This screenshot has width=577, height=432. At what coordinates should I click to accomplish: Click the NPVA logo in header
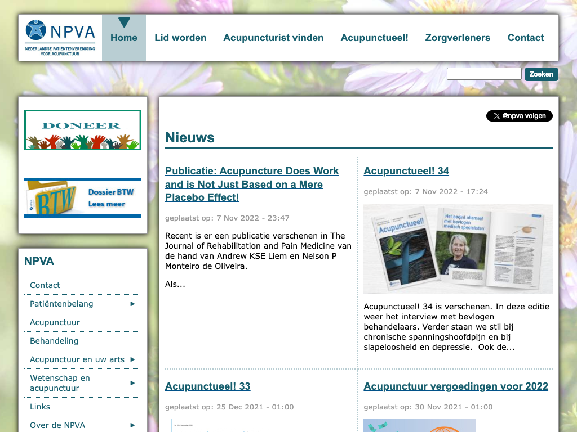(x=60, y=38)
